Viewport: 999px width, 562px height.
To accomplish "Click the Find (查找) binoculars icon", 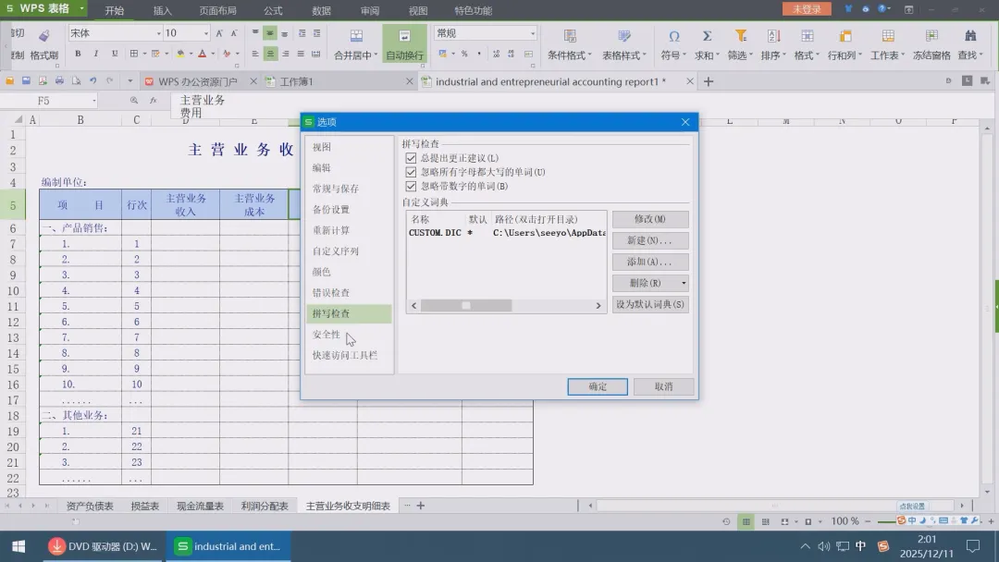I will pyautogui.click(x=970, y=36).
